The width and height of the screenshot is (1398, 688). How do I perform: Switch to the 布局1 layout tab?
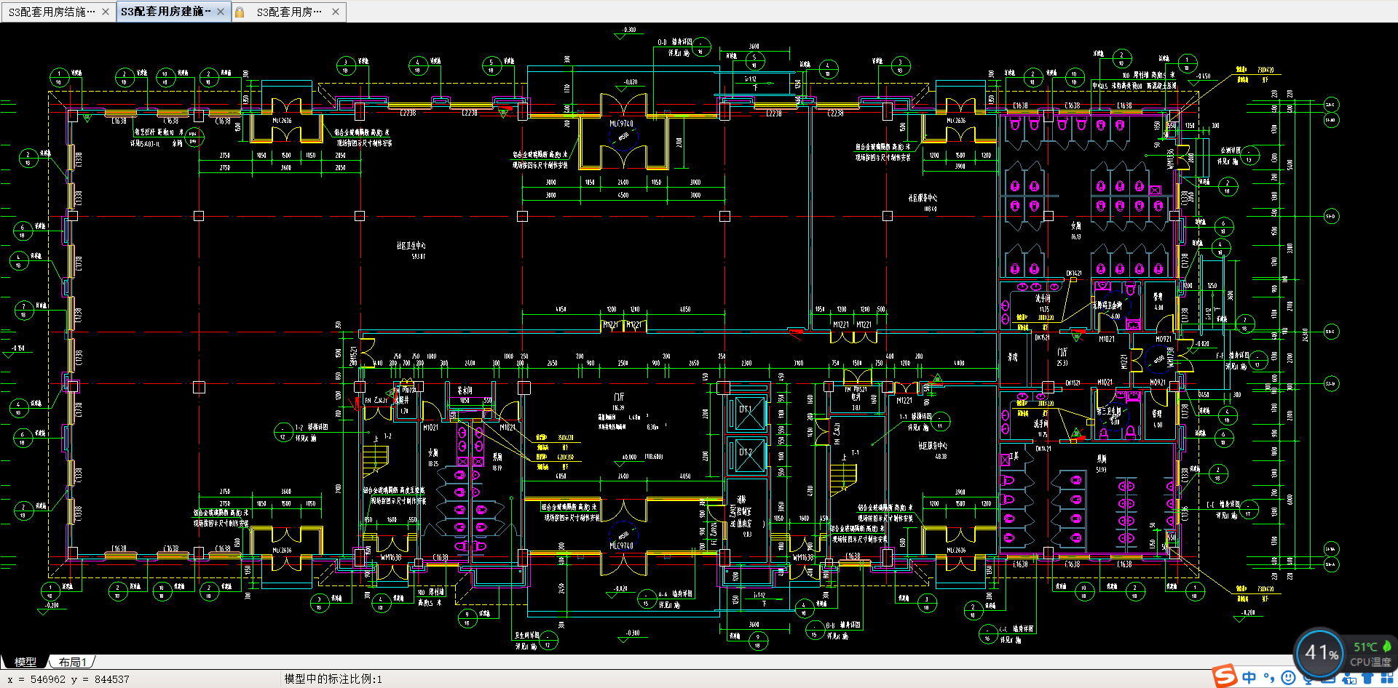73,662
